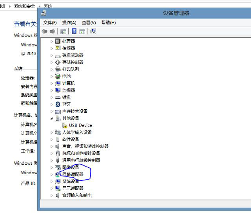Select the 存储控制器 tree label
The width and height of the screenshot is (251, 213).
click(73, 62)
